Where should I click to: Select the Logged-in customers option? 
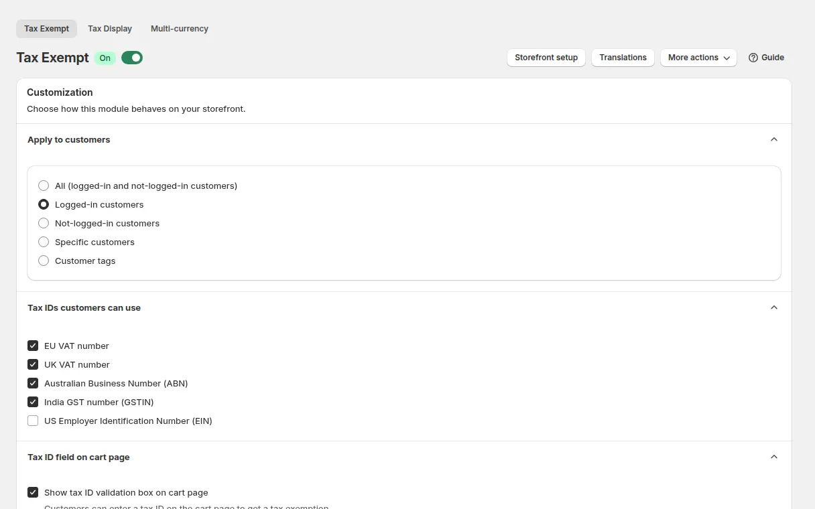(44, 204)
